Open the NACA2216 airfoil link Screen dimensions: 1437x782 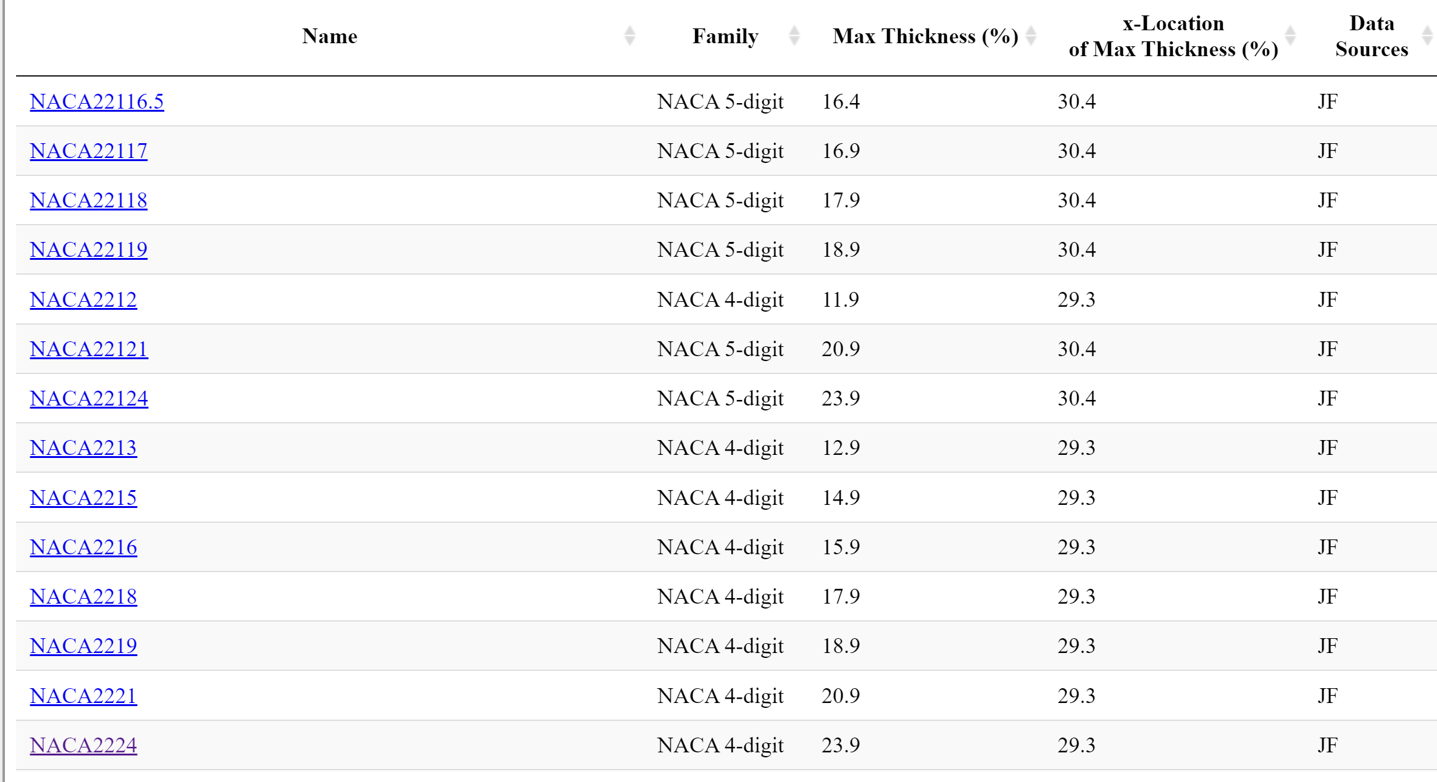click(x=83, y=547)
